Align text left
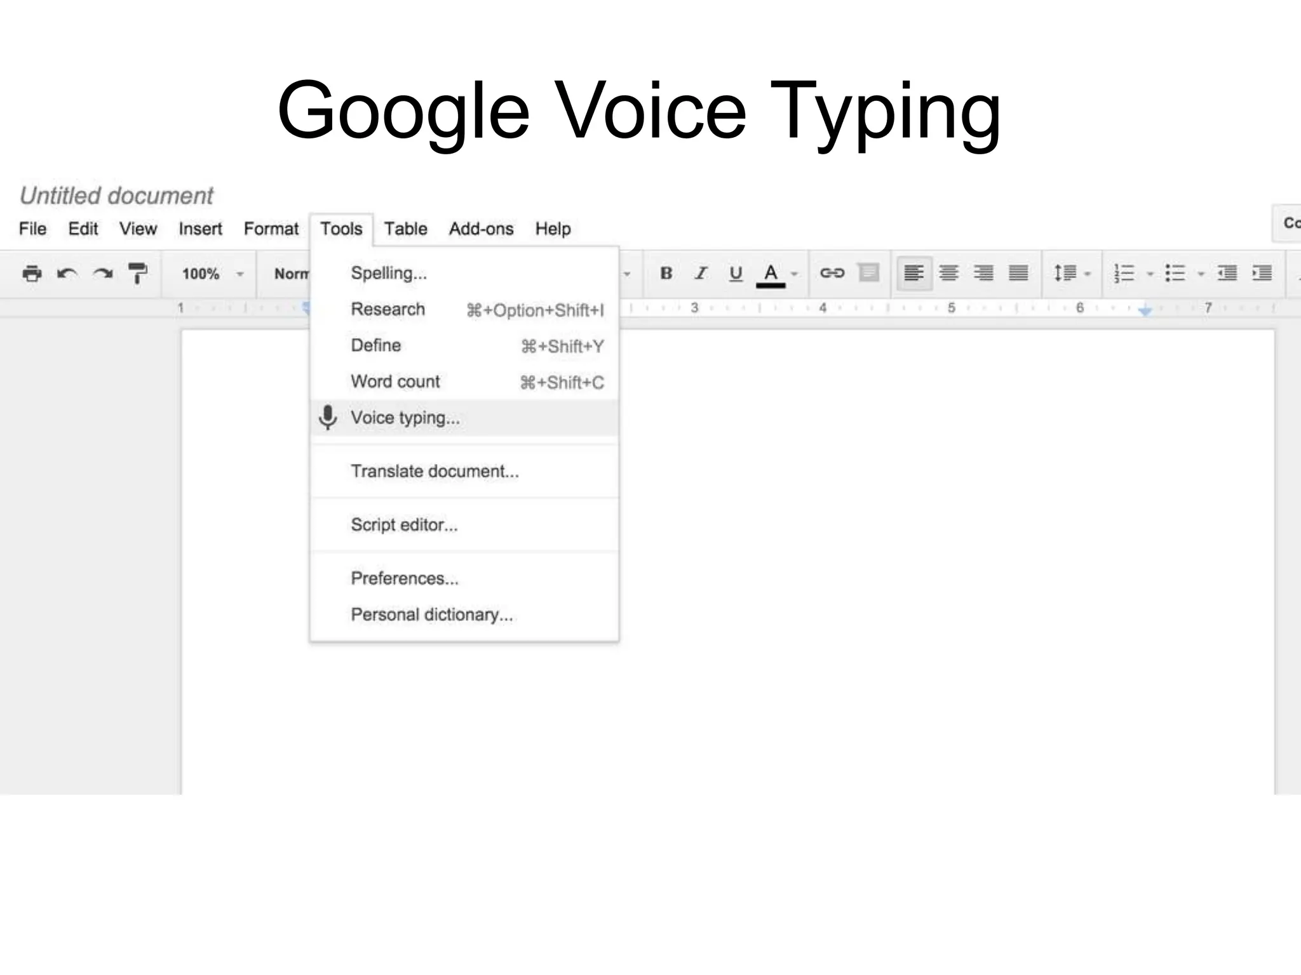1301x975 pixels. click(914, 273)
